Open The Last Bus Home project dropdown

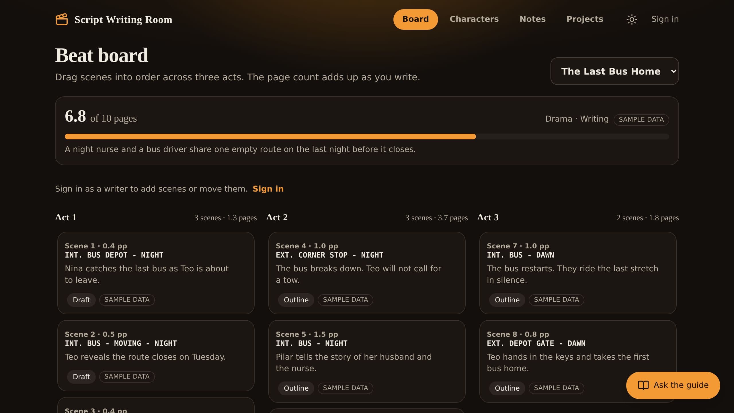pos(614,71)
